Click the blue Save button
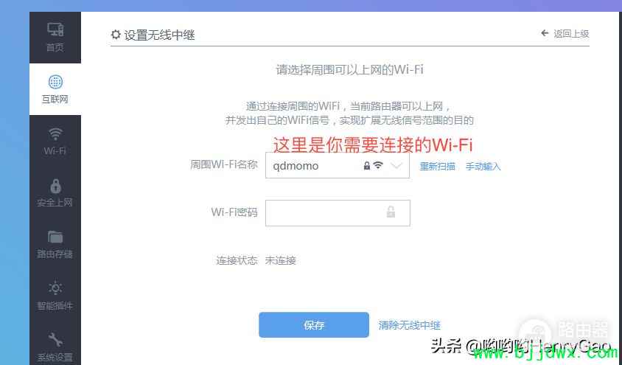Image resolution: width=622 pixels, height=365 pixels. pyautogui.click(x=314, y=325)
